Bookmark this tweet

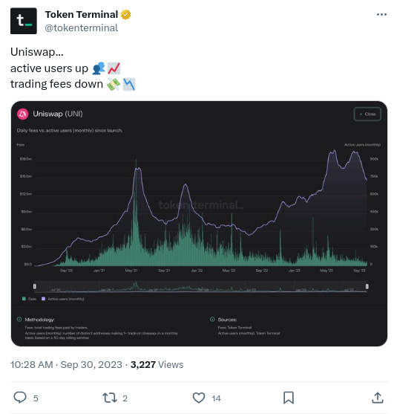click(x=289, y=398)
